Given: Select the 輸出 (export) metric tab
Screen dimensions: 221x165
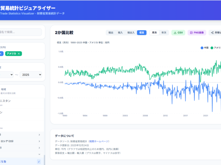Looking at the screenshot, I should (111, 33).
